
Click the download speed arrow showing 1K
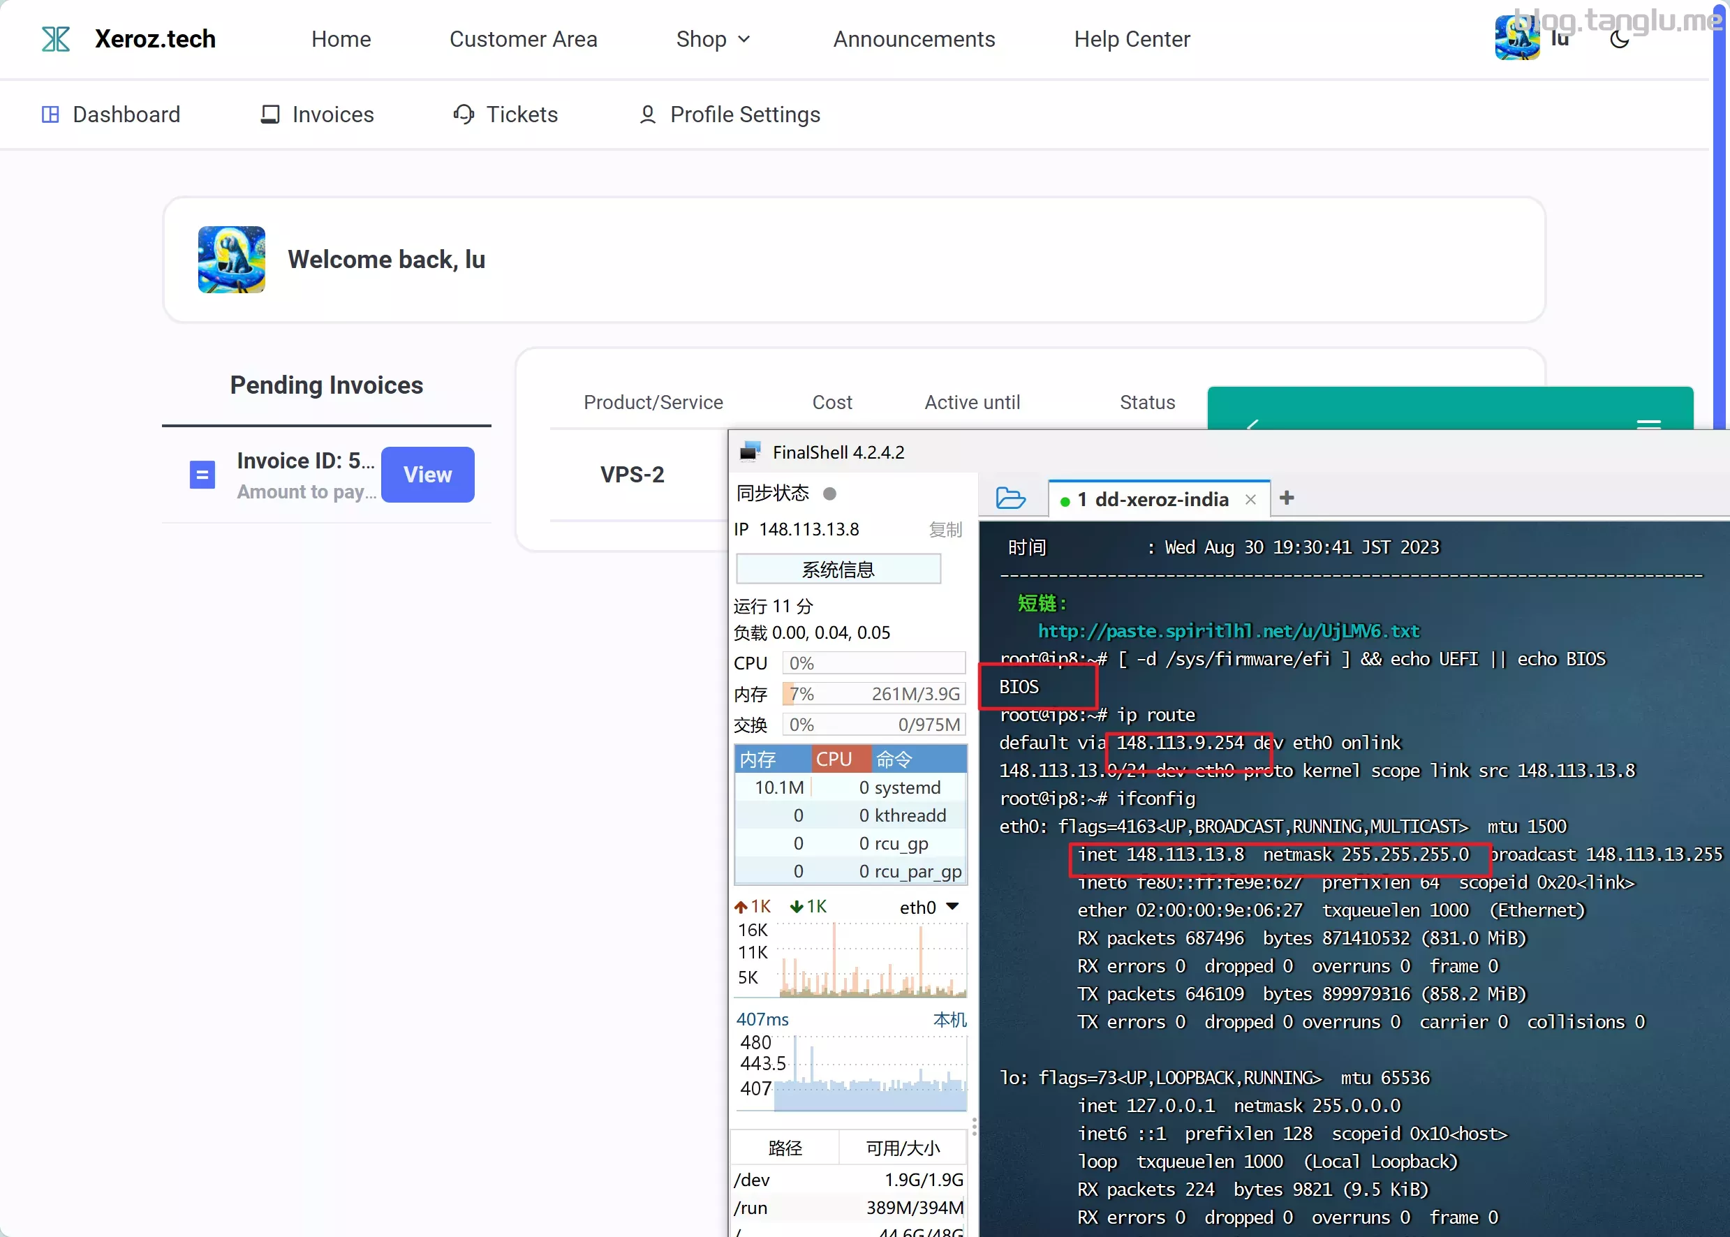click(796, 906)
